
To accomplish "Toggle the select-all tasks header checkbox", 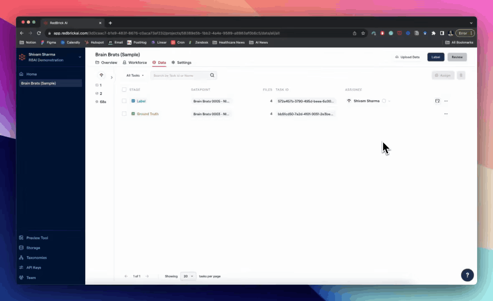I will click(x=124, y=89).
